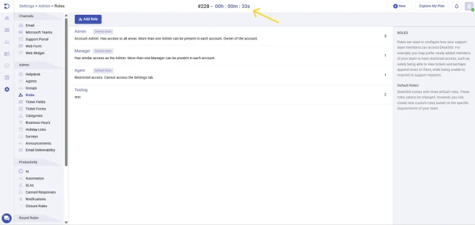Click the Microsoft Teams channel icon
The width and height of the screenshot is (475, 225).
[x=20, y=32]
